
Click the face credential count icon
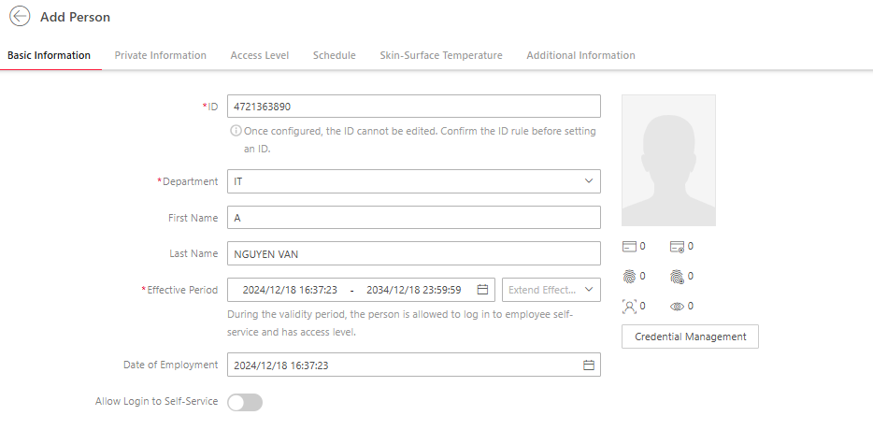(x=629, y=306)
